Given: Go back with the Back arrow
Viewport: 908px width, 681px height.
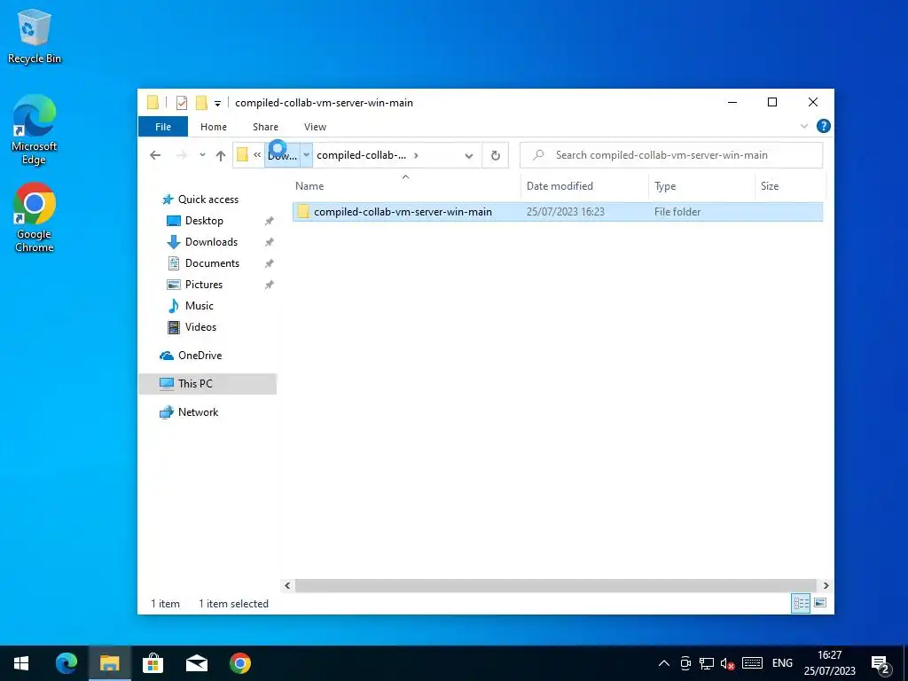Looking at the screenshot, I should point(154,155).
